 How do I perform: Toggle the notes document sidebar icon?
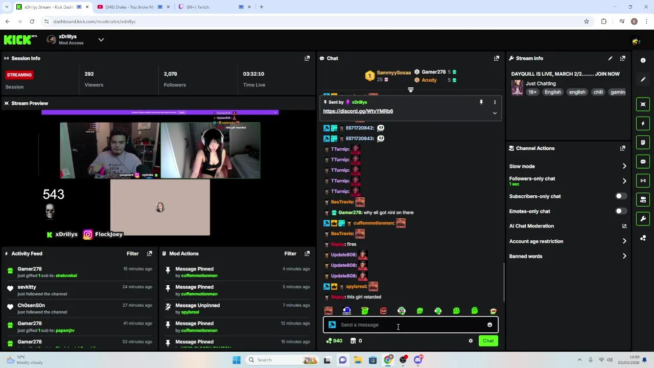[643, 142]
